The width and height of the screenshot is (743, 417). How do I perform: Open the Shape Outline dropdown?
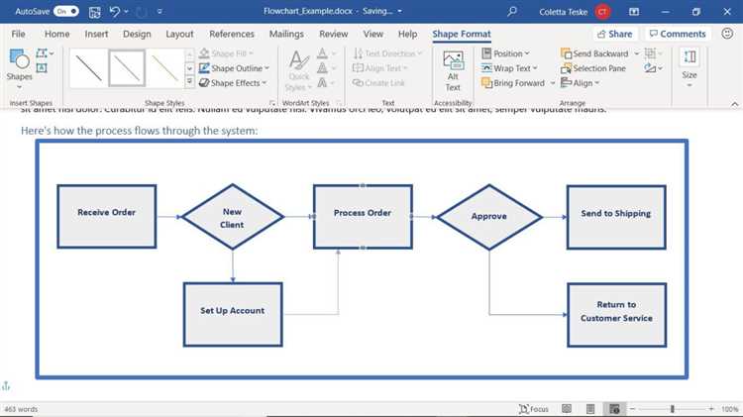click(x=234, y=68)
